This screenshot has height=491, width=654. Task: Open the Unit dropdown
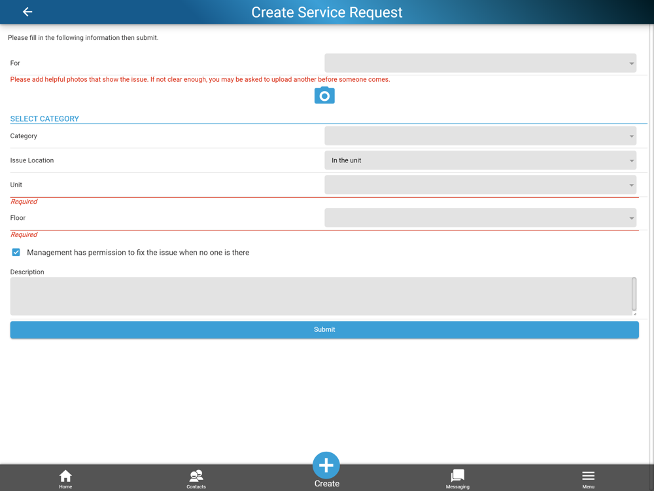pyautogui.click(x=481, y=185)
